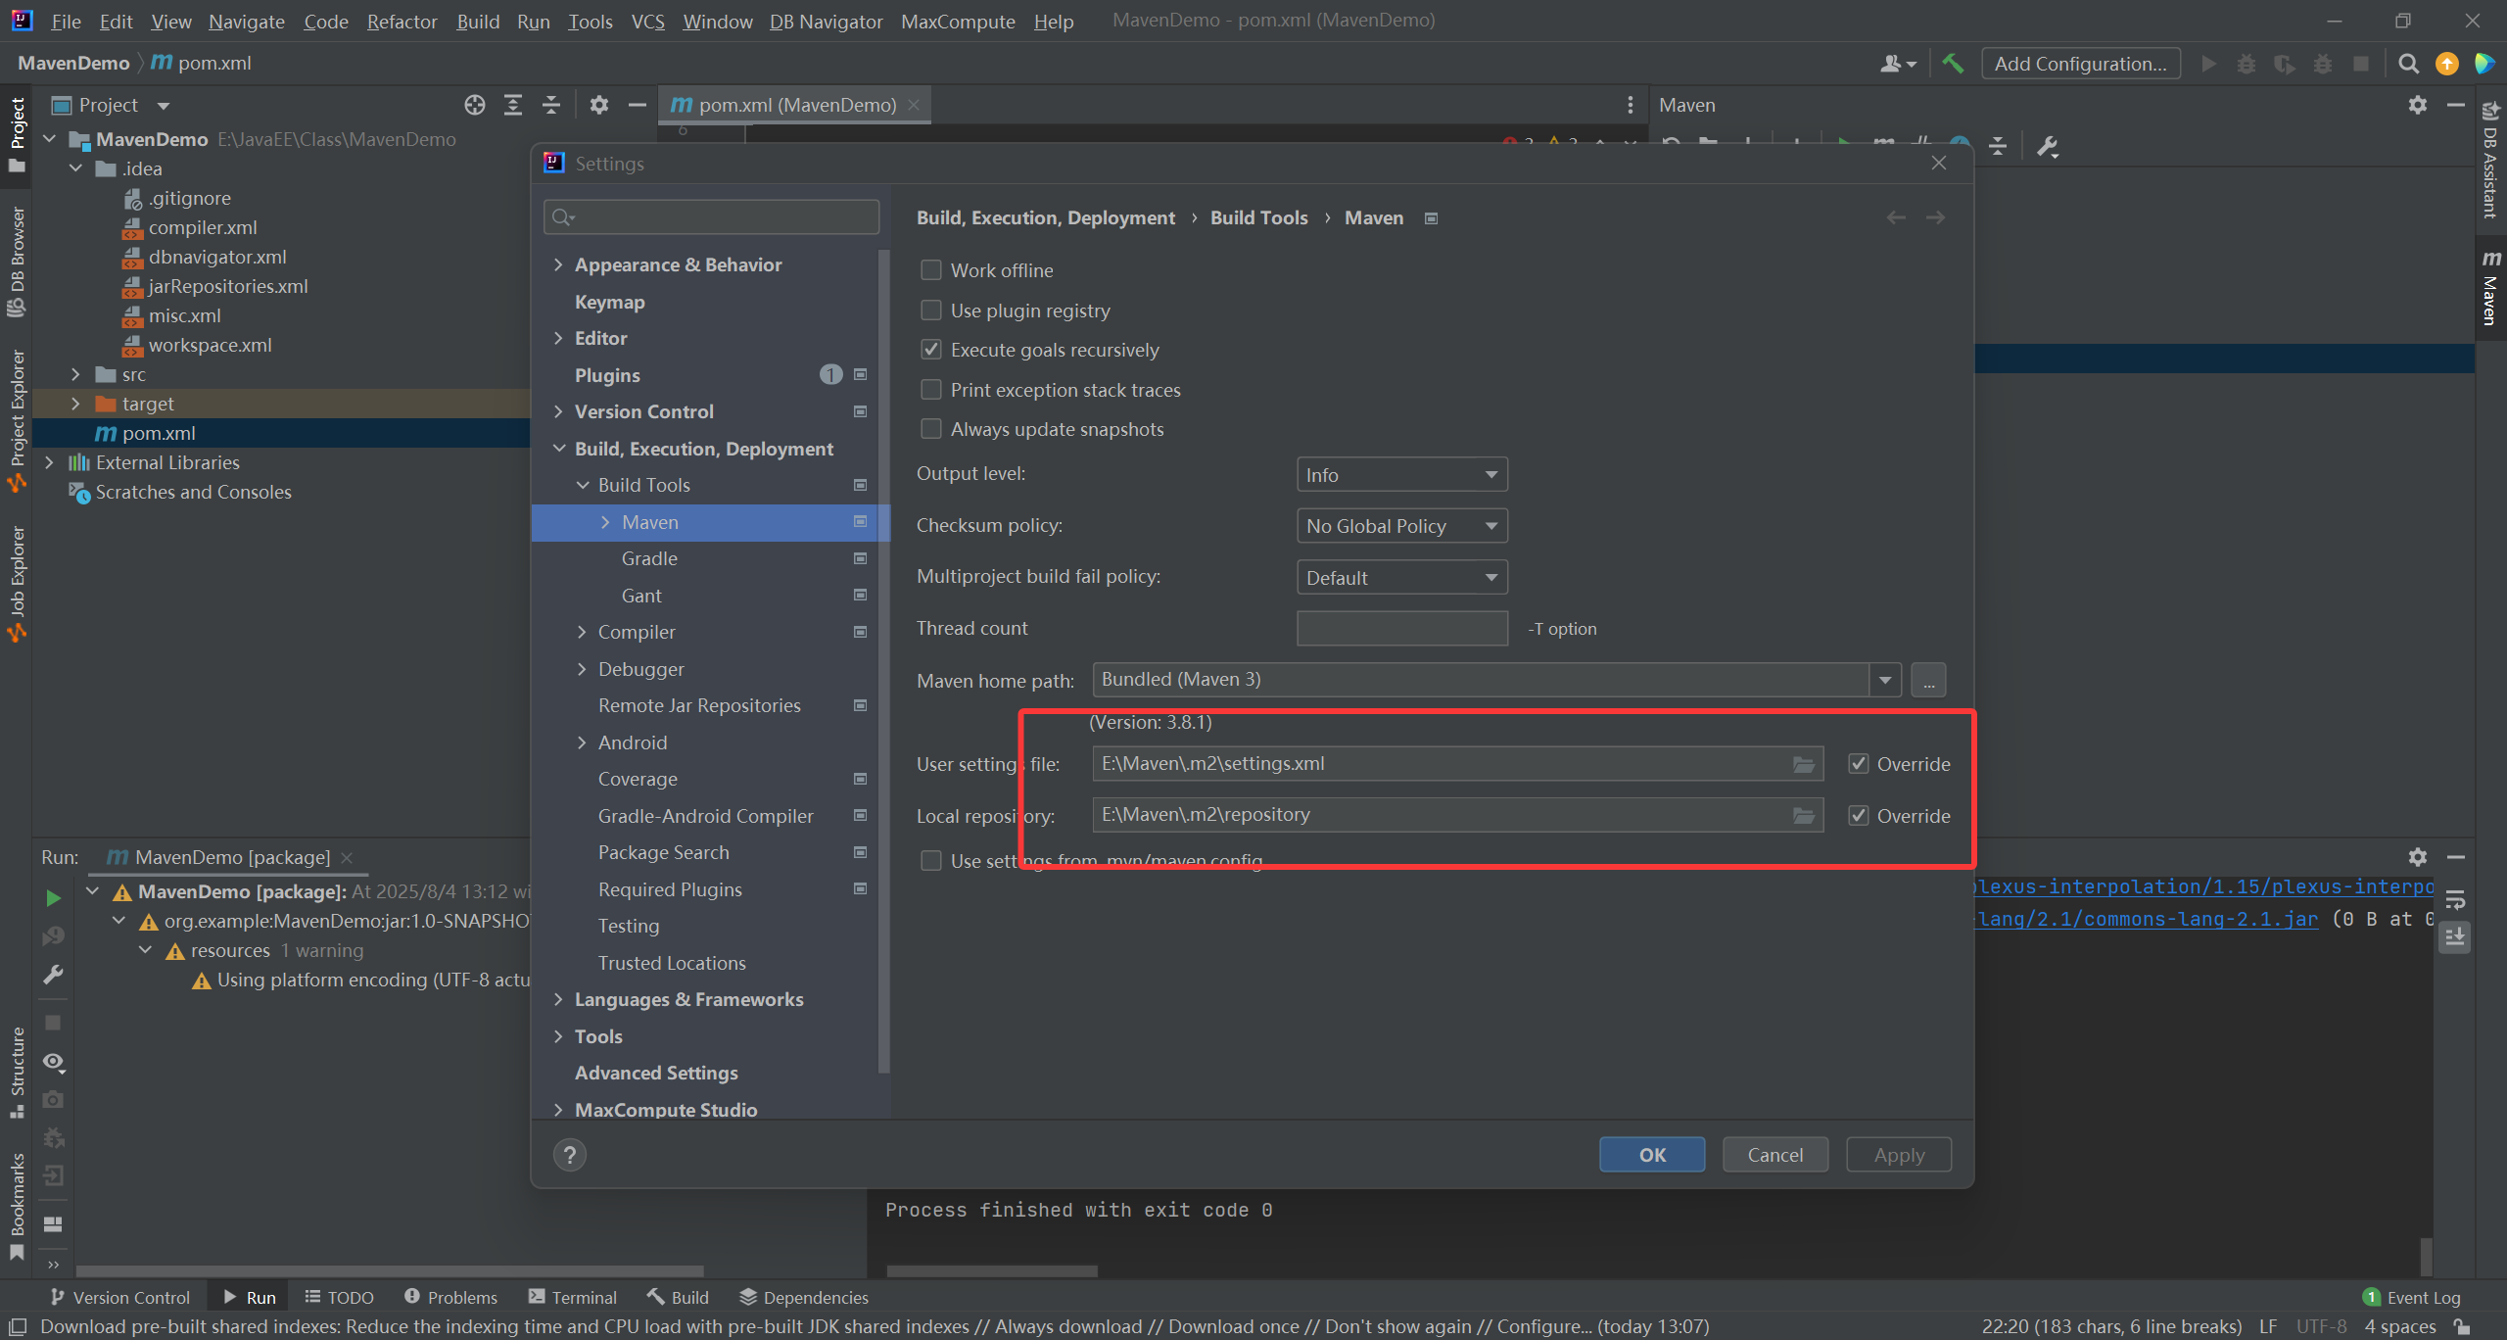The height and width of the screenshot is (1340, 2507).
Task: Open Search Everywhere magnifier icon
Action: pyautogui.click(x=2408, y=64)
